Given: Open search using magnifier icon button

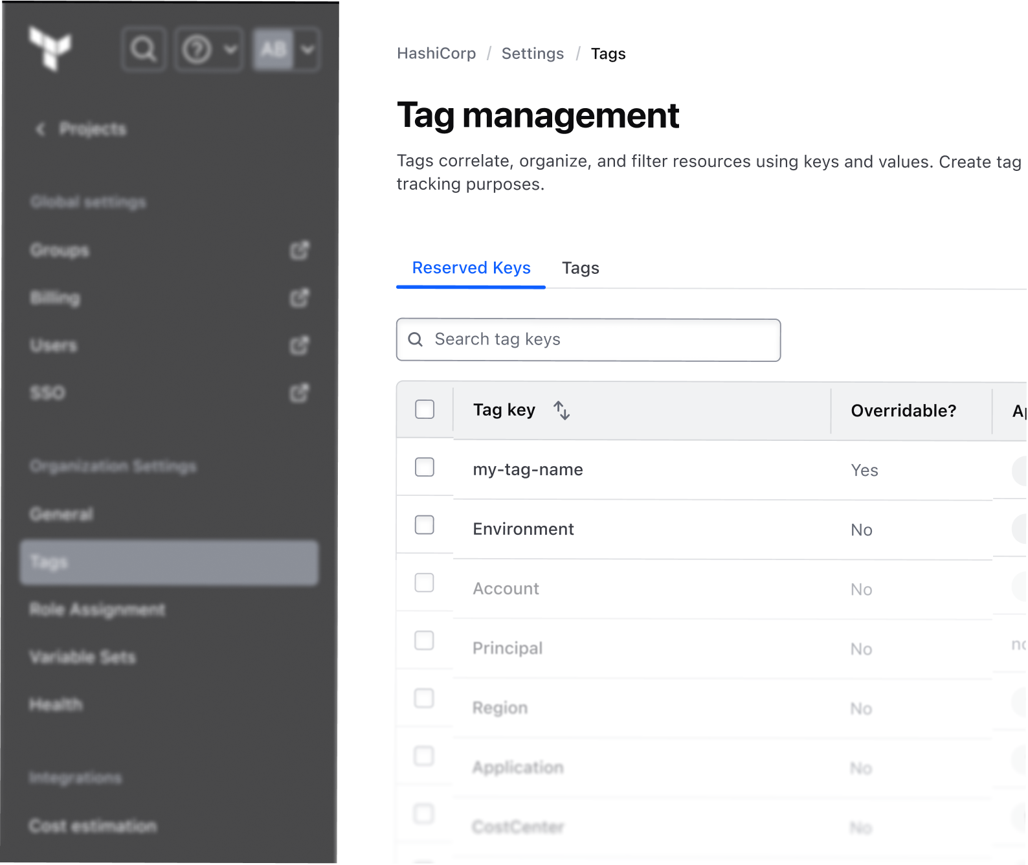Looking at the screenshot, I should click(143, 49).
